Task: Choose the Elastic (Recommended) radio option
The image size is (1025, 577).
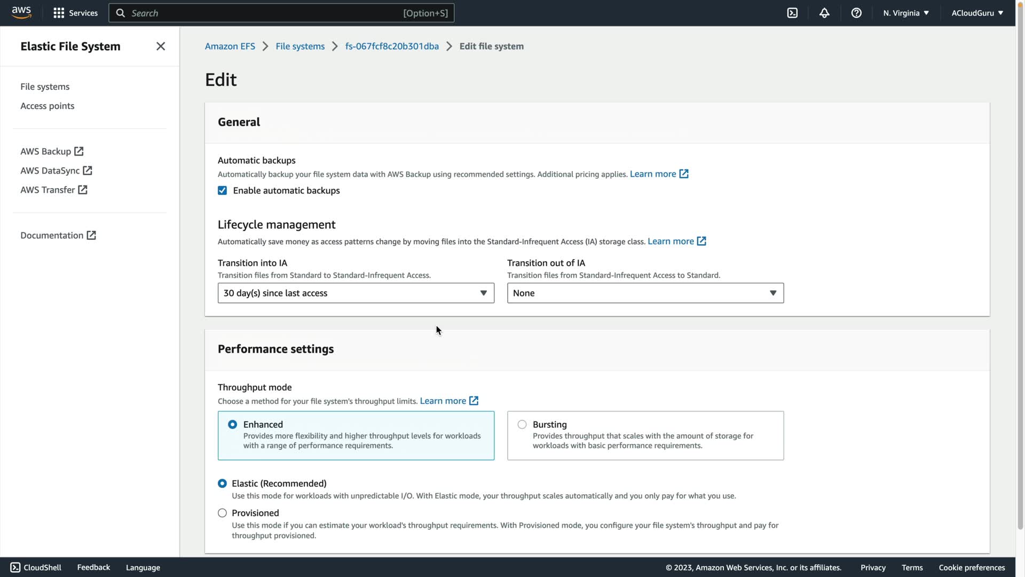Action: 222,484
